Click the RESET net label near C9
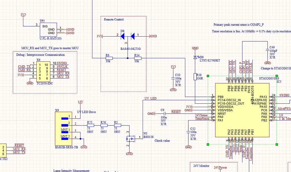The height and width of the screenshot is (172, 291). pyautogui.click(x=176, y=112)
